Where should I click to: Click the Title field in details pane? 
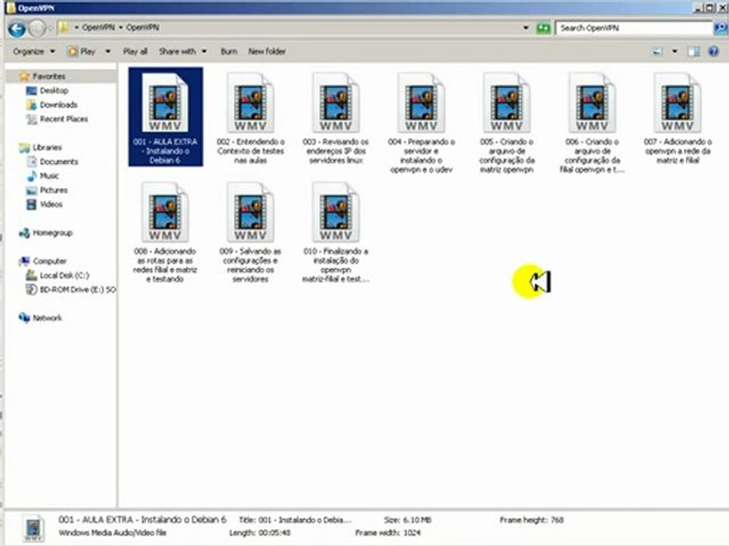(295, 520)
